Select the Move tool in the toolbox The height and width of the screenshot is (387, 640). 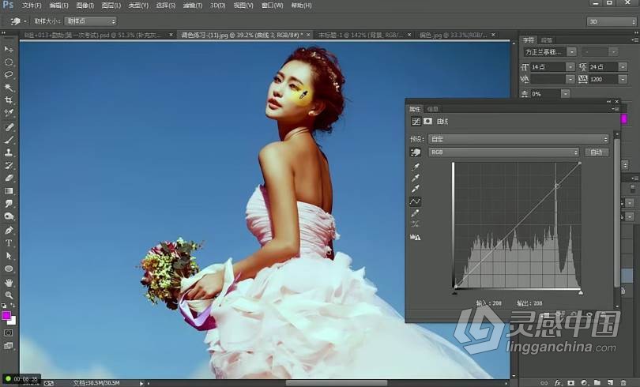(x=9, y=49)
